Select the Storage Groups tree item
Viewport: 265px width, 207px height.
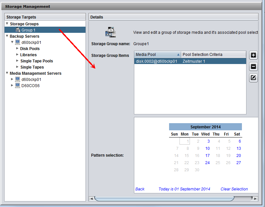[x=24, y=24]
